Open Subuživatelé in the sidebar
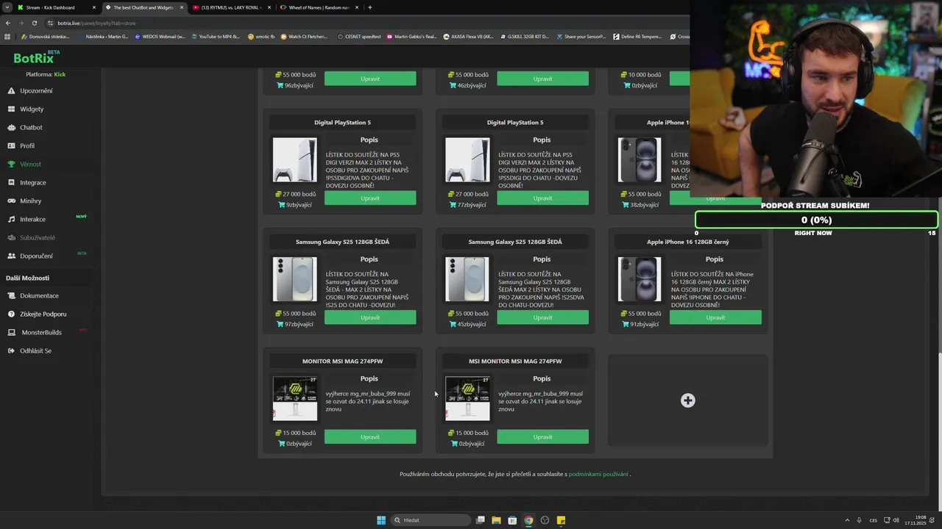This screenshot has width=942, height=529. coord(38,238)
